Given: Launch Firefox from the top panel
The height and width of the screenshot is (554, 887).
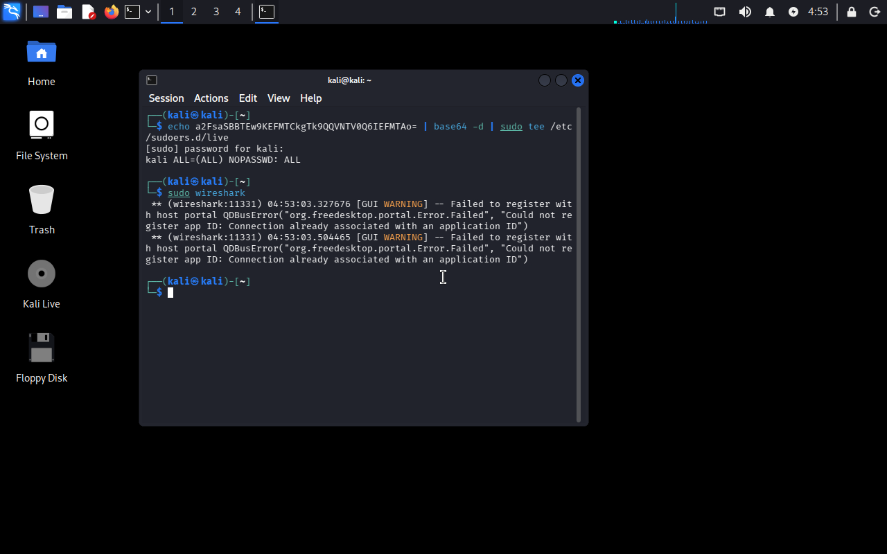Looking at the screenshot, I should (x=111, y=12).
